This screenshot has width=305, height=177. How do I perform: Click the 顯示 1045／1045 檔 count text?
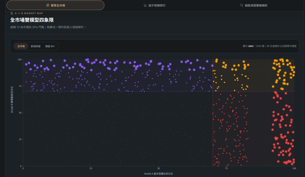(254, 46)
